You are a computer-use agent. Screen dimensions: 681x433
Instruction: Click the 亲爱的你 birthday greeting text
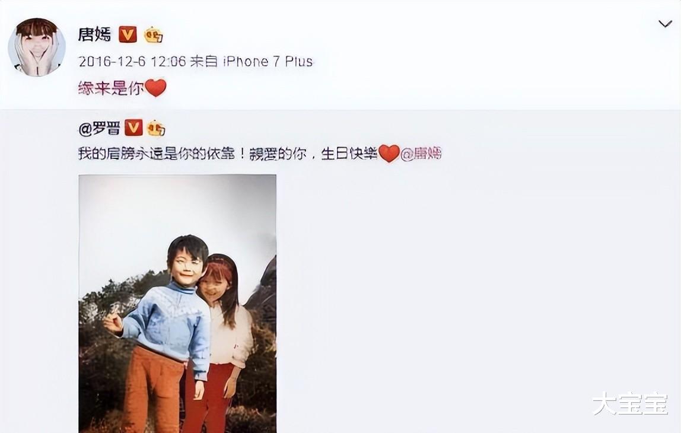click(x=278, y=154)
